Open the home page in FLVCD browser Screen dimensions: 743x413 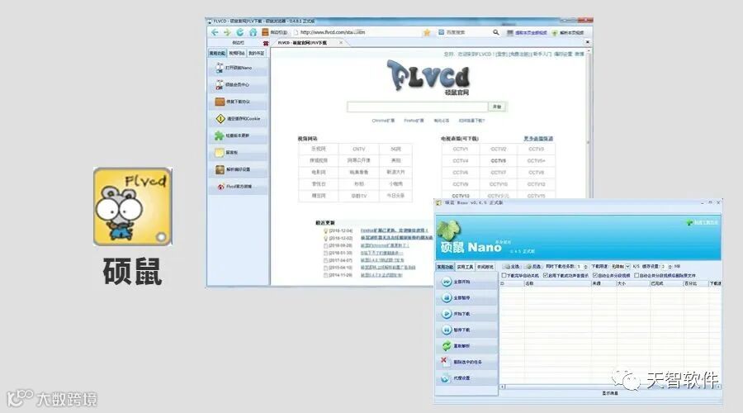click(253, 32)
